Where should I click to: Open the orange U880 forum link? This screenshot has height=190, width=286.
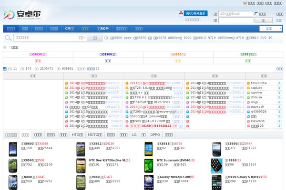[x=178, y=54]
